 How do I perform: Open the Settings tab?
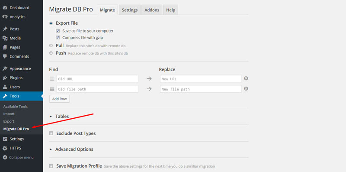(130, 10)
